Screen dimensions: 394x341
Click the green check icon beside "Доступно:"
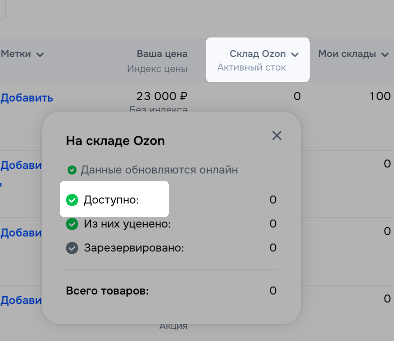tap(72, 200)
